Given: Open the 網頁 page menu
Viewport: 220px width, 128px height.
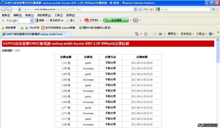Looking at the screenshot, I should (173, 34).
